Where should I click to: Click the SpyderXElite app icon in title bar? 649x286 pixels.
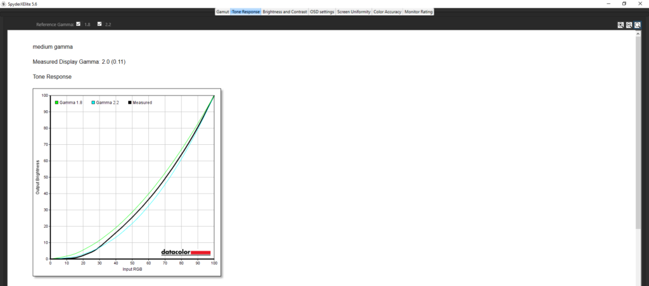pyautogui.click(x=4, y=4)
